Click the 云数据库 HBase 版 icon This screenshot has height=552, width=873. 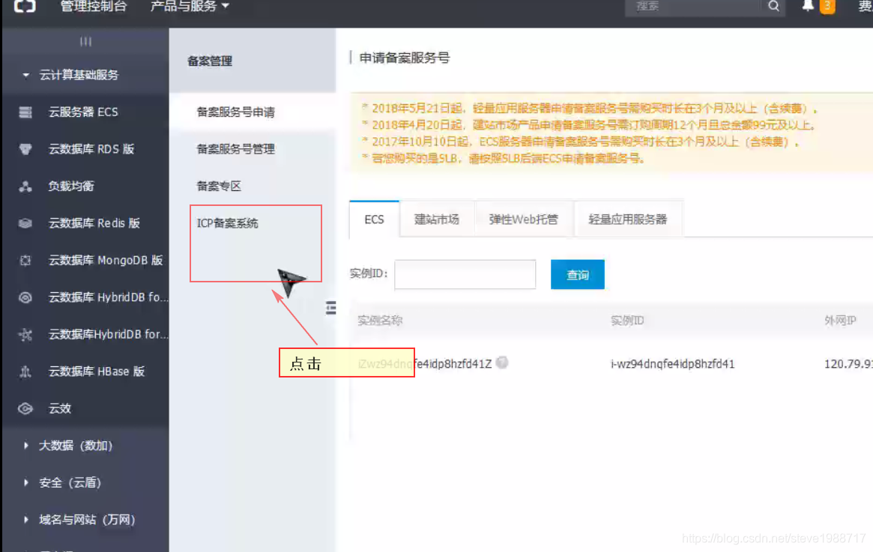(25, 371)
